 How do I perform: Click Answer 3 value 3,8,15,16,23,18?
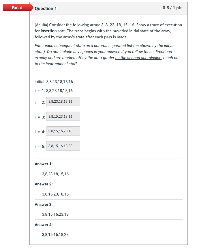point(55,214)
